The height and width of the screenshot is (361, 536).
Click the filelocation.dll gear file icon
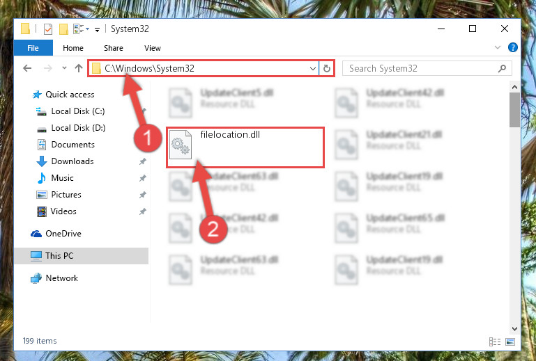coord(181,145)
